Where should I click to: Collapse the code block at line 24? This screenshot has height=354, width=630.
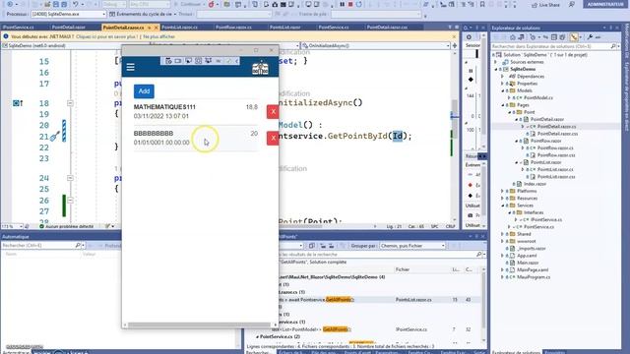pyautogui.click(x=70, y=178)
